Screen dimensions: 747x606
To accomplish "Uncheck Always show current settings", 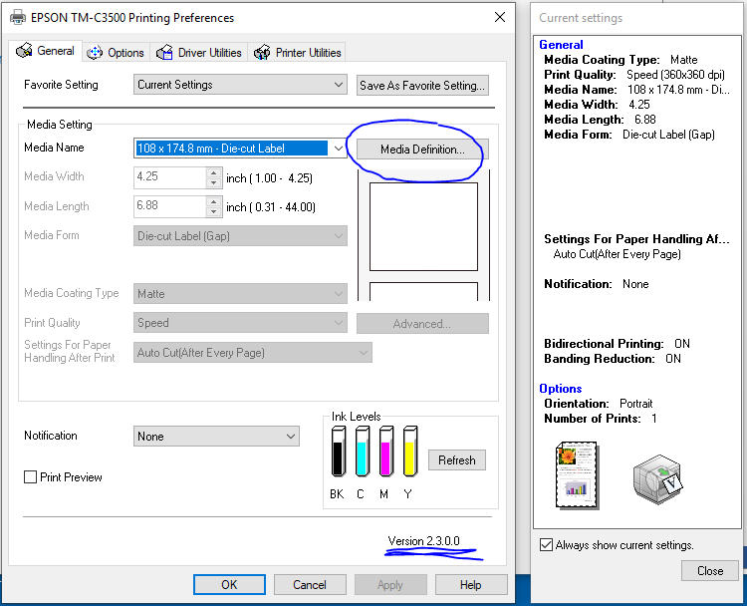I will pos(546,544).
